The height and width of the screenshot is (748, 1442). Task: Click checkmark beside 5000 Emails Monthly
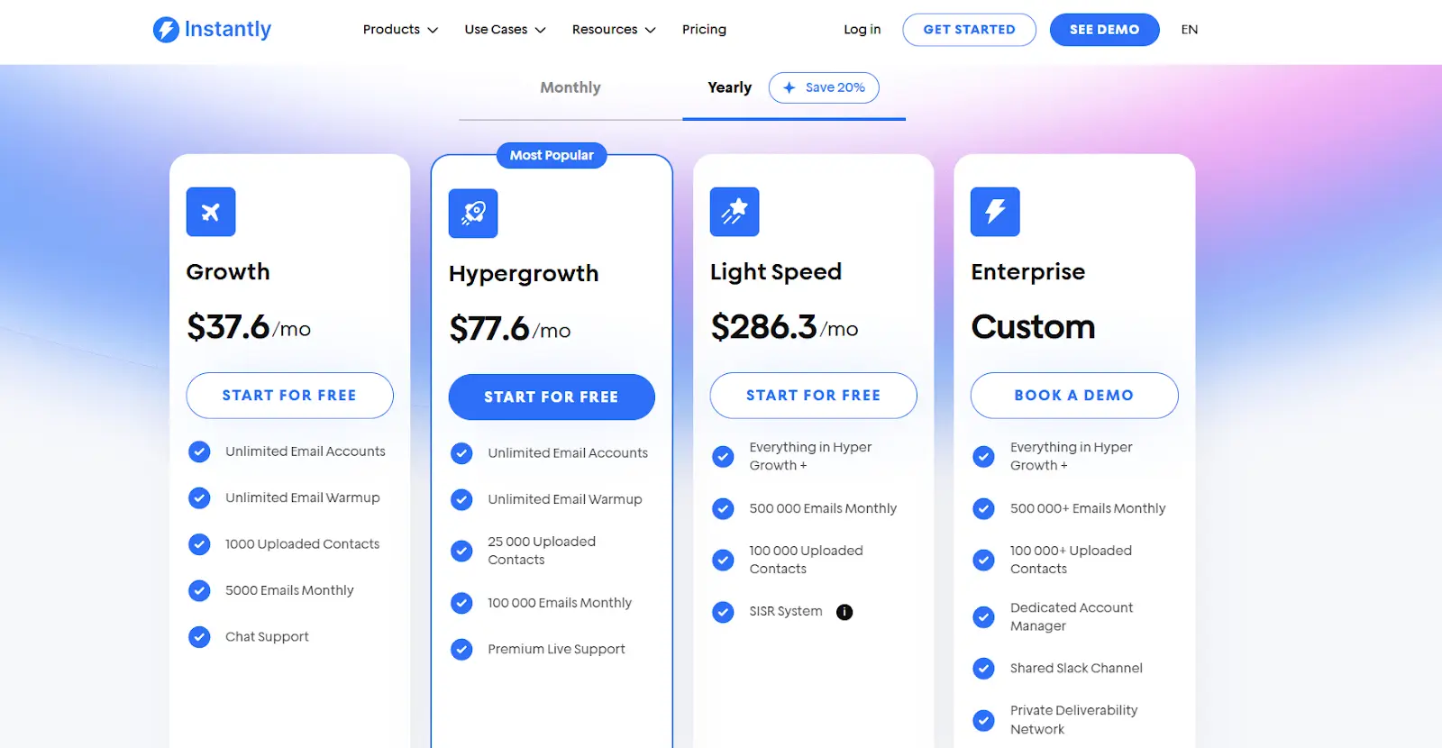[199, 590]
